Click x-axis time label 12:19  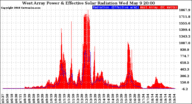pyautogui.click(x=78, y=98)
